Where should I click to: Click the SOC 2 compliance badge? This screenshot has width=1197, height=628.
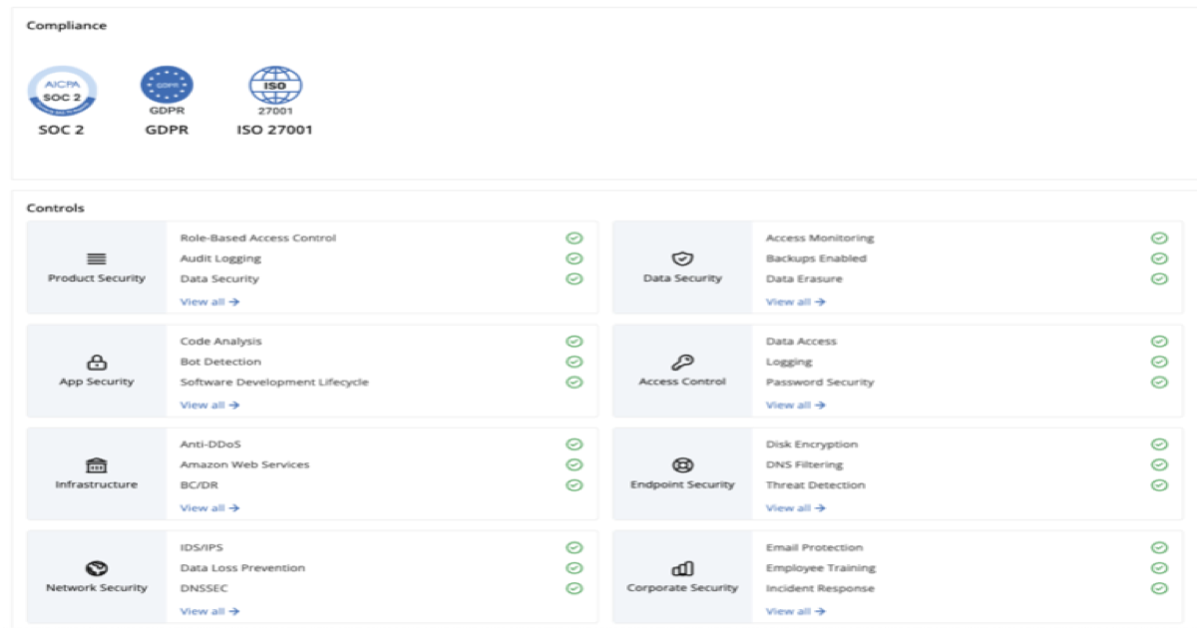[62, 92]
